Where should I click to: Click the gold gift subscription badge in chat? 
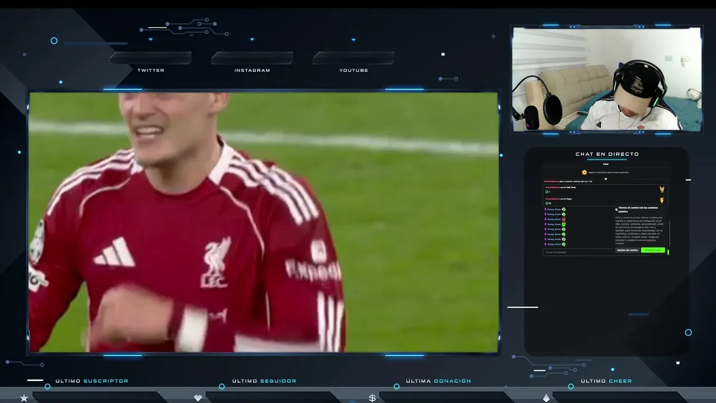click(584, 172)
